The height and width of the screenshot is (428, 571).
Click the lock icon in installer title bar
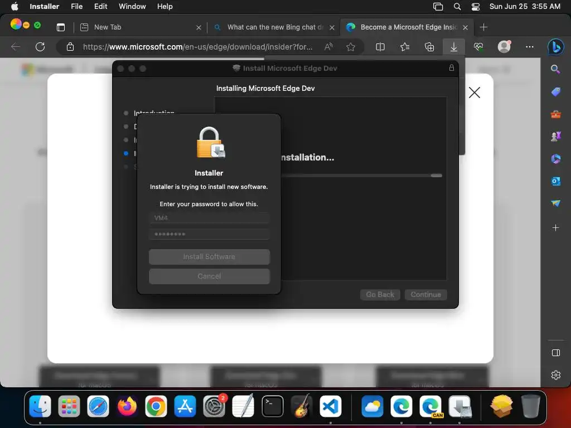pyautogui.click(x=452, y=67)
